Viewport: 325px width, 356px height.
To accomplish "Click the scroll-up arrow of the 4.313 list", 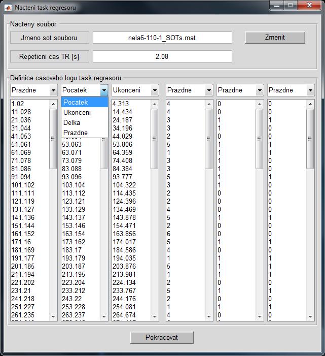I will click(155, 104).
